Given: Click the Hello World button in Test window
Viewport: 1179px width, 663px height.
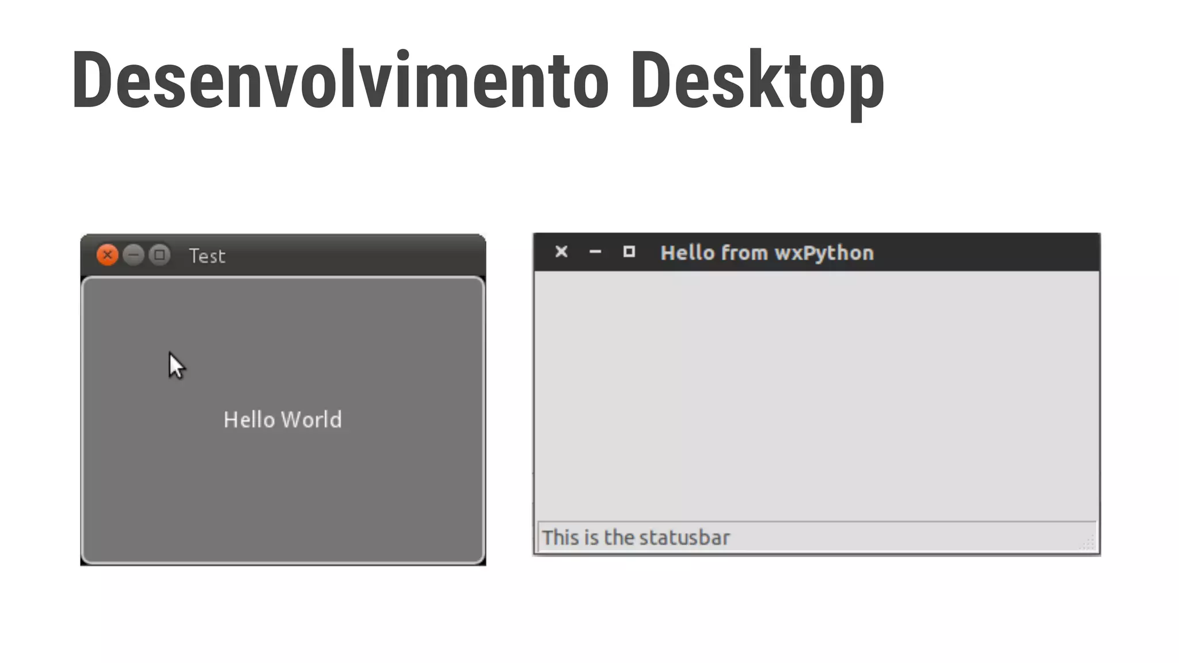Looking at the screenshot, I should 283,420.
